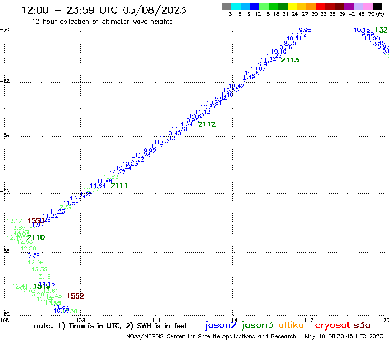389x341 pixels.
Task: Select the dark red 's3a' satellite label
Action: 362,325
